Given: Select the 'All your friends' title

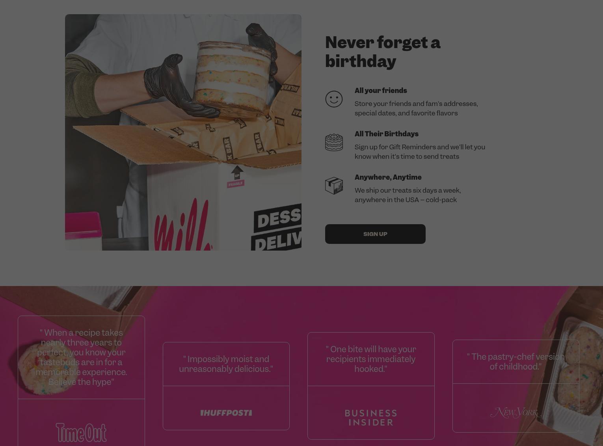Looking at the screenshot, I should [381, 91].
